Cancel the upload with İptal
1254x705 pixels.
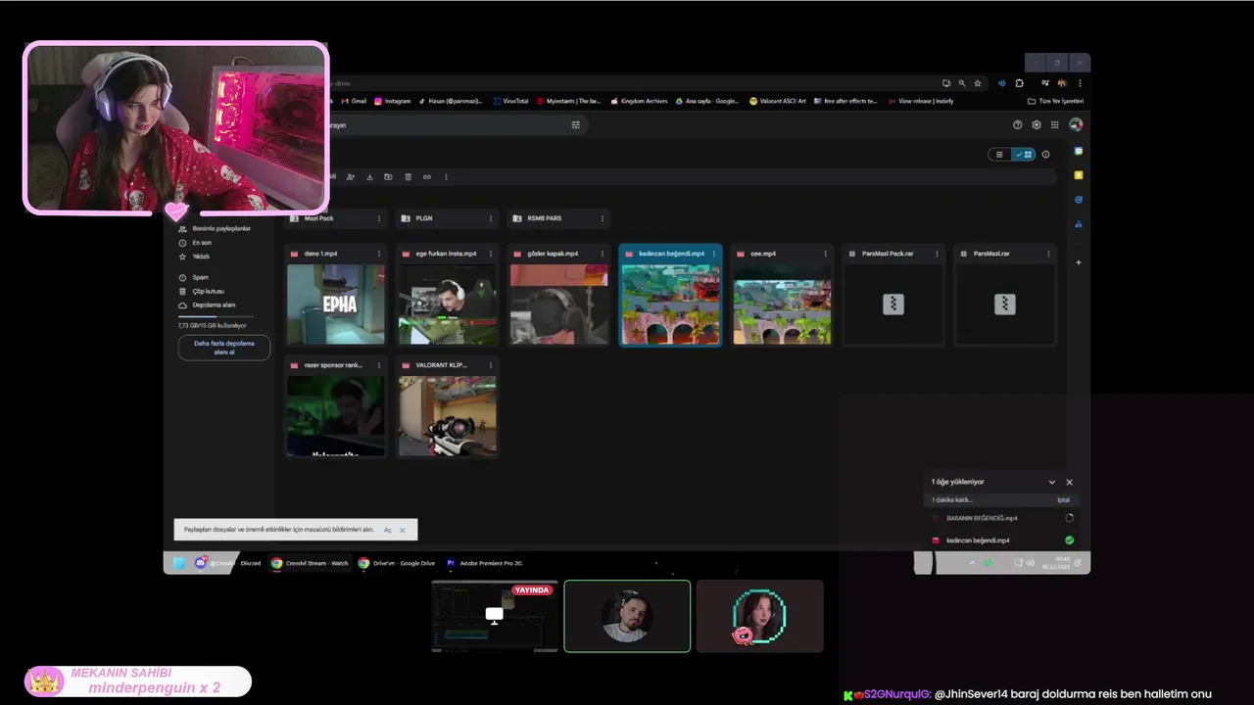(1063, 500)
